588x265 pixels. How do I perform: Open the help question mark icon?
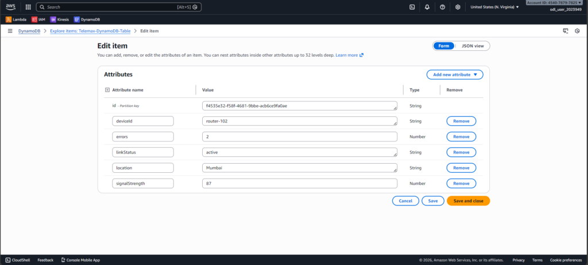(442, 7)
